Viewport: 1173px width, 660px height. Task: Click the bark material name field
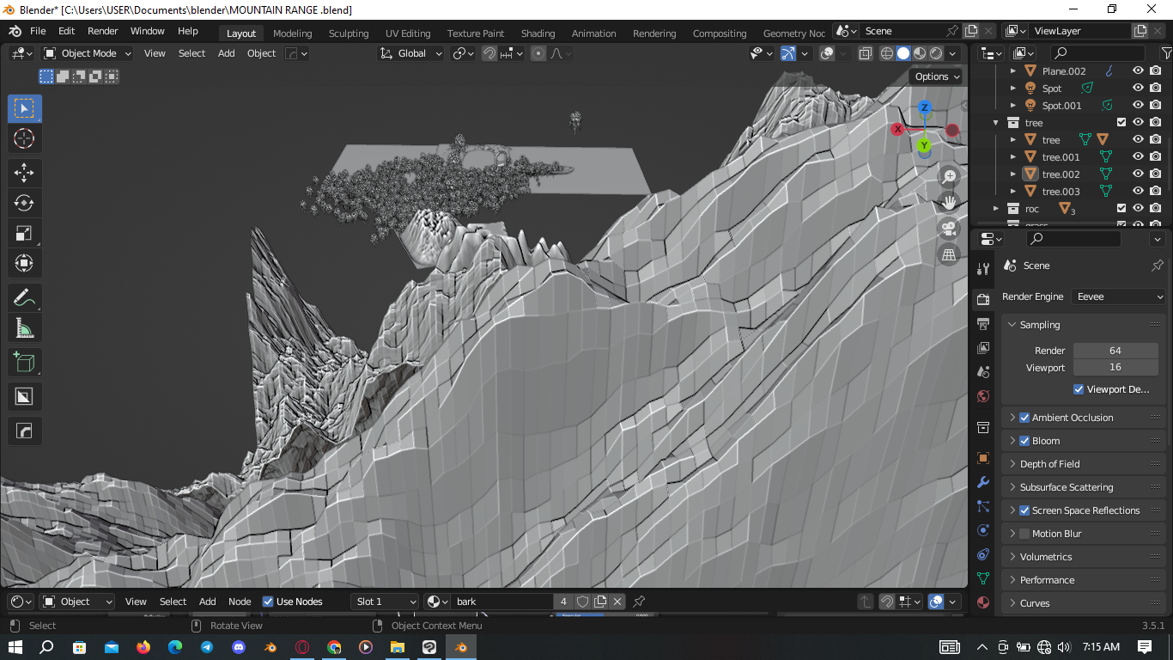click(x=502, y=602)
